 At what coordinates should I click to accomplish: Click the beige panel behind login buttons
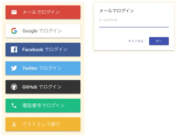tap(82, 78)
